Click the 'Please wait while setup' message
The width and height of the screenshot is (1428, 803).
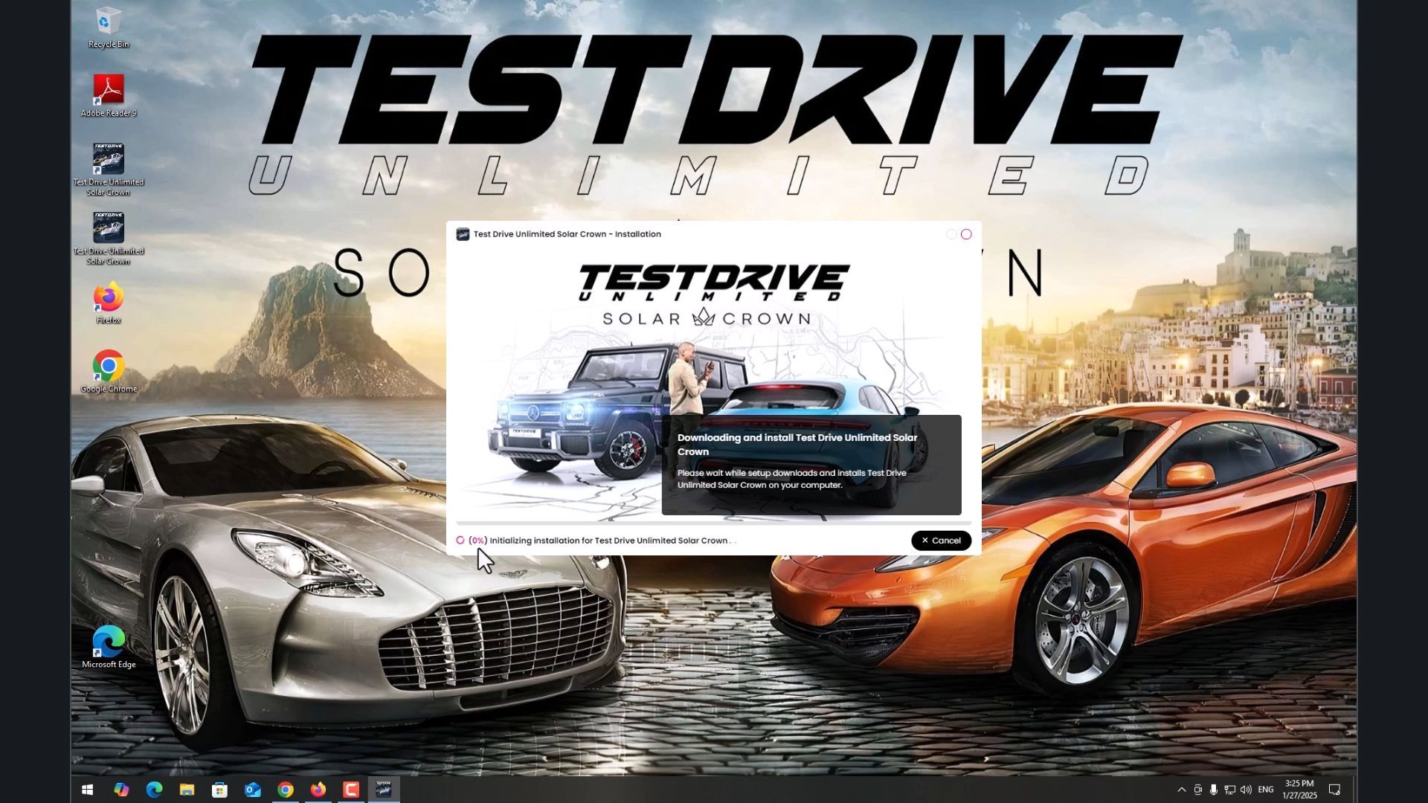(791, 479)
